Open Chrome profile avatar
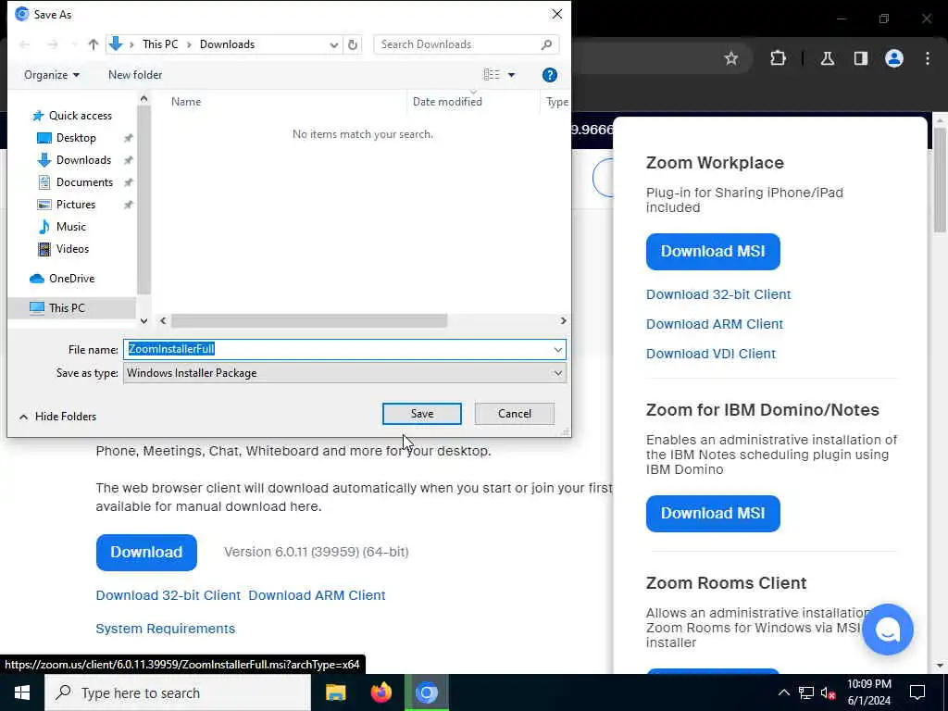Screen dimensions: 948x711 click(894, 58)
